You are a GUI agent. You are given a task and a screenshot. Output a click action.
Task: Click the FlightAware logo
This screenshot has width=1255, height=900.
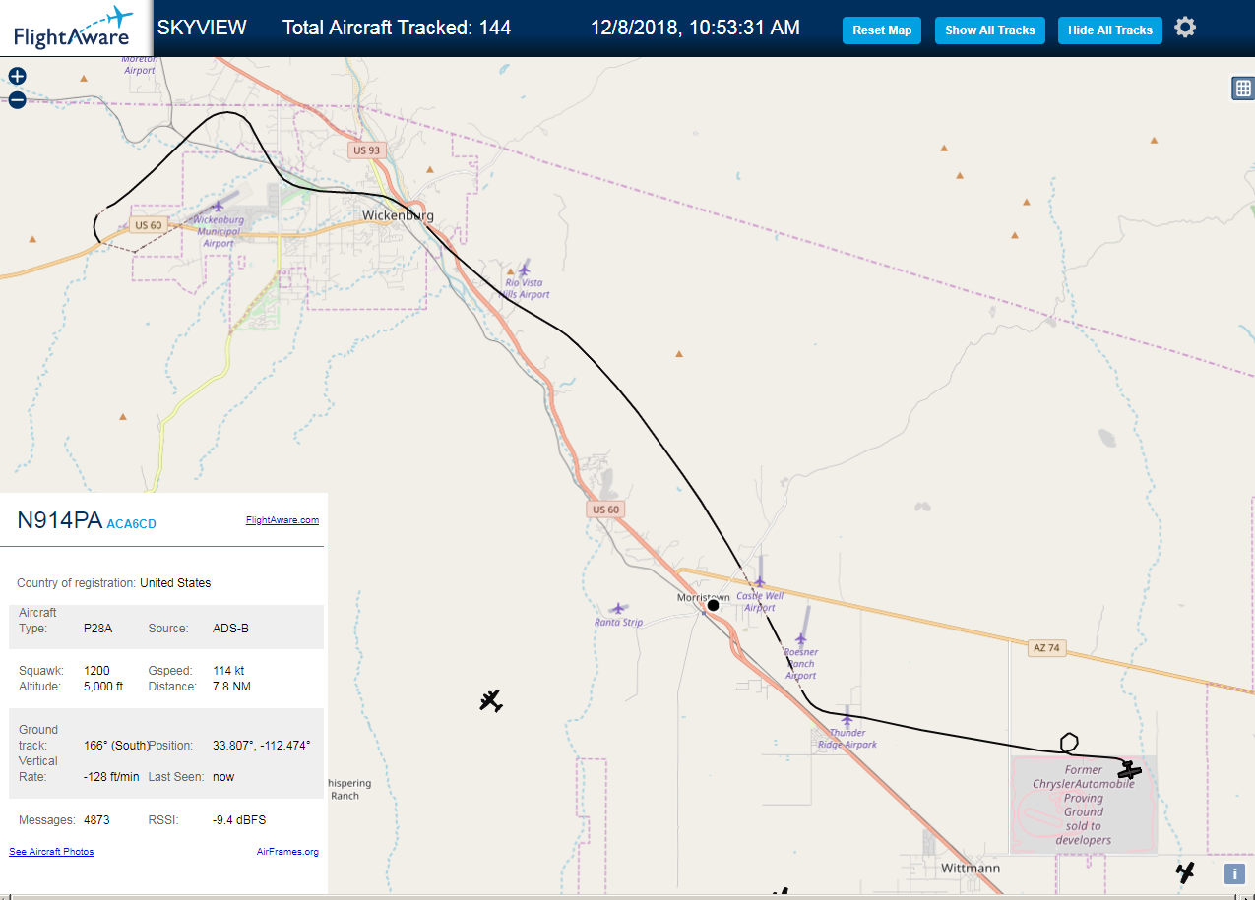point(74,28)
